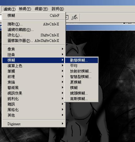Open the 說明 help menu
This screenshot has height=142, width=135.
coord(58,9)
